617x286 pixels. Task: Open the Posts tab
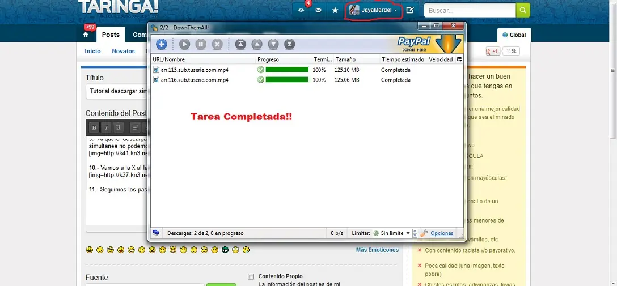click(111, 35)
